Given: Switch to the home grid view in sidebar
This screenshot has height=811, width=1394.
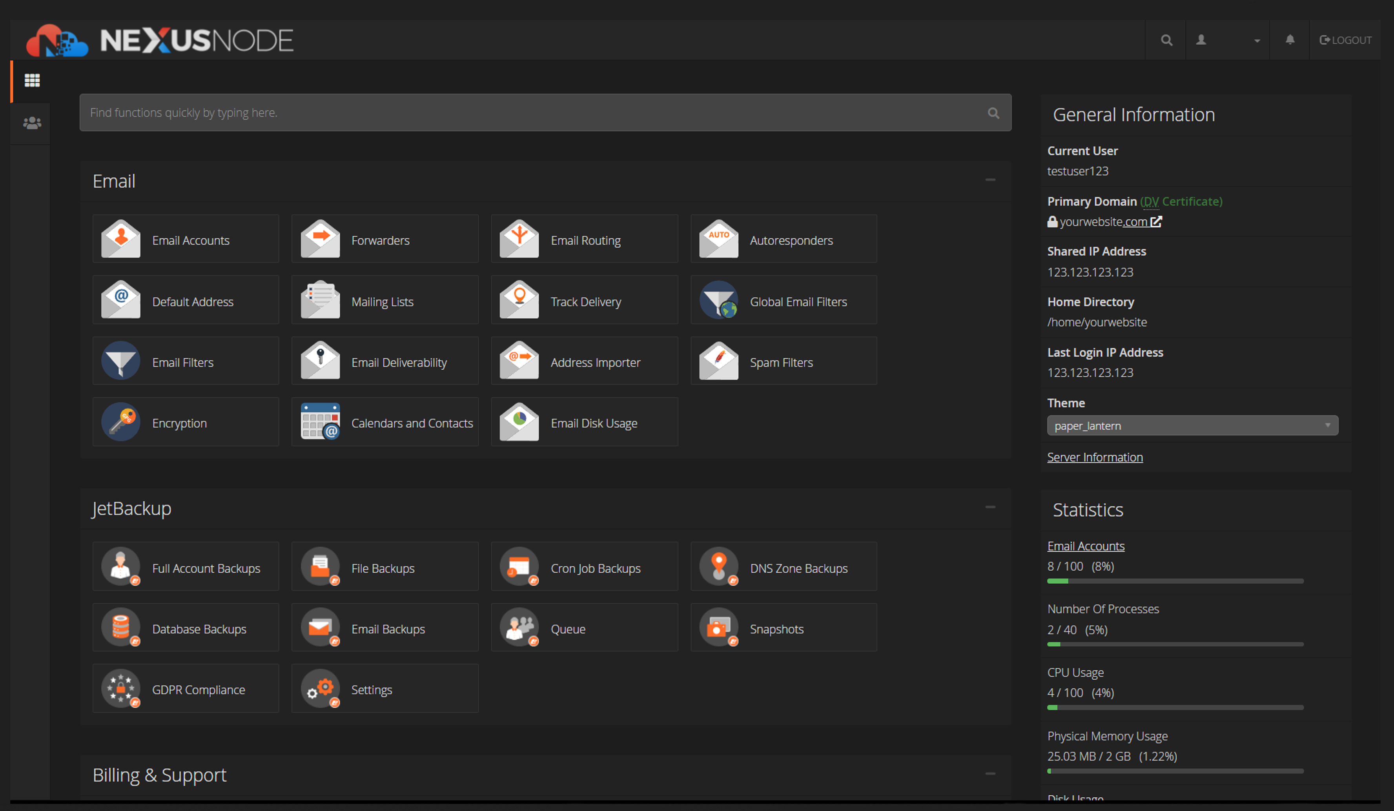Looking at the screenshot, I should pyautogui.click(x=31, y=81).
